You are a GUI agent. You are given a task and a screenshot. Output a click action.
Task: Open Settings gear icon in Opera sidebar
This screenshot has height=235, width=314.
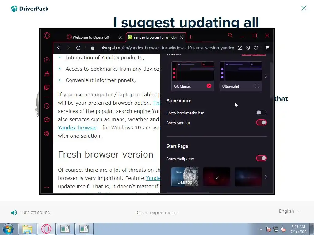[x=47, y=133]
